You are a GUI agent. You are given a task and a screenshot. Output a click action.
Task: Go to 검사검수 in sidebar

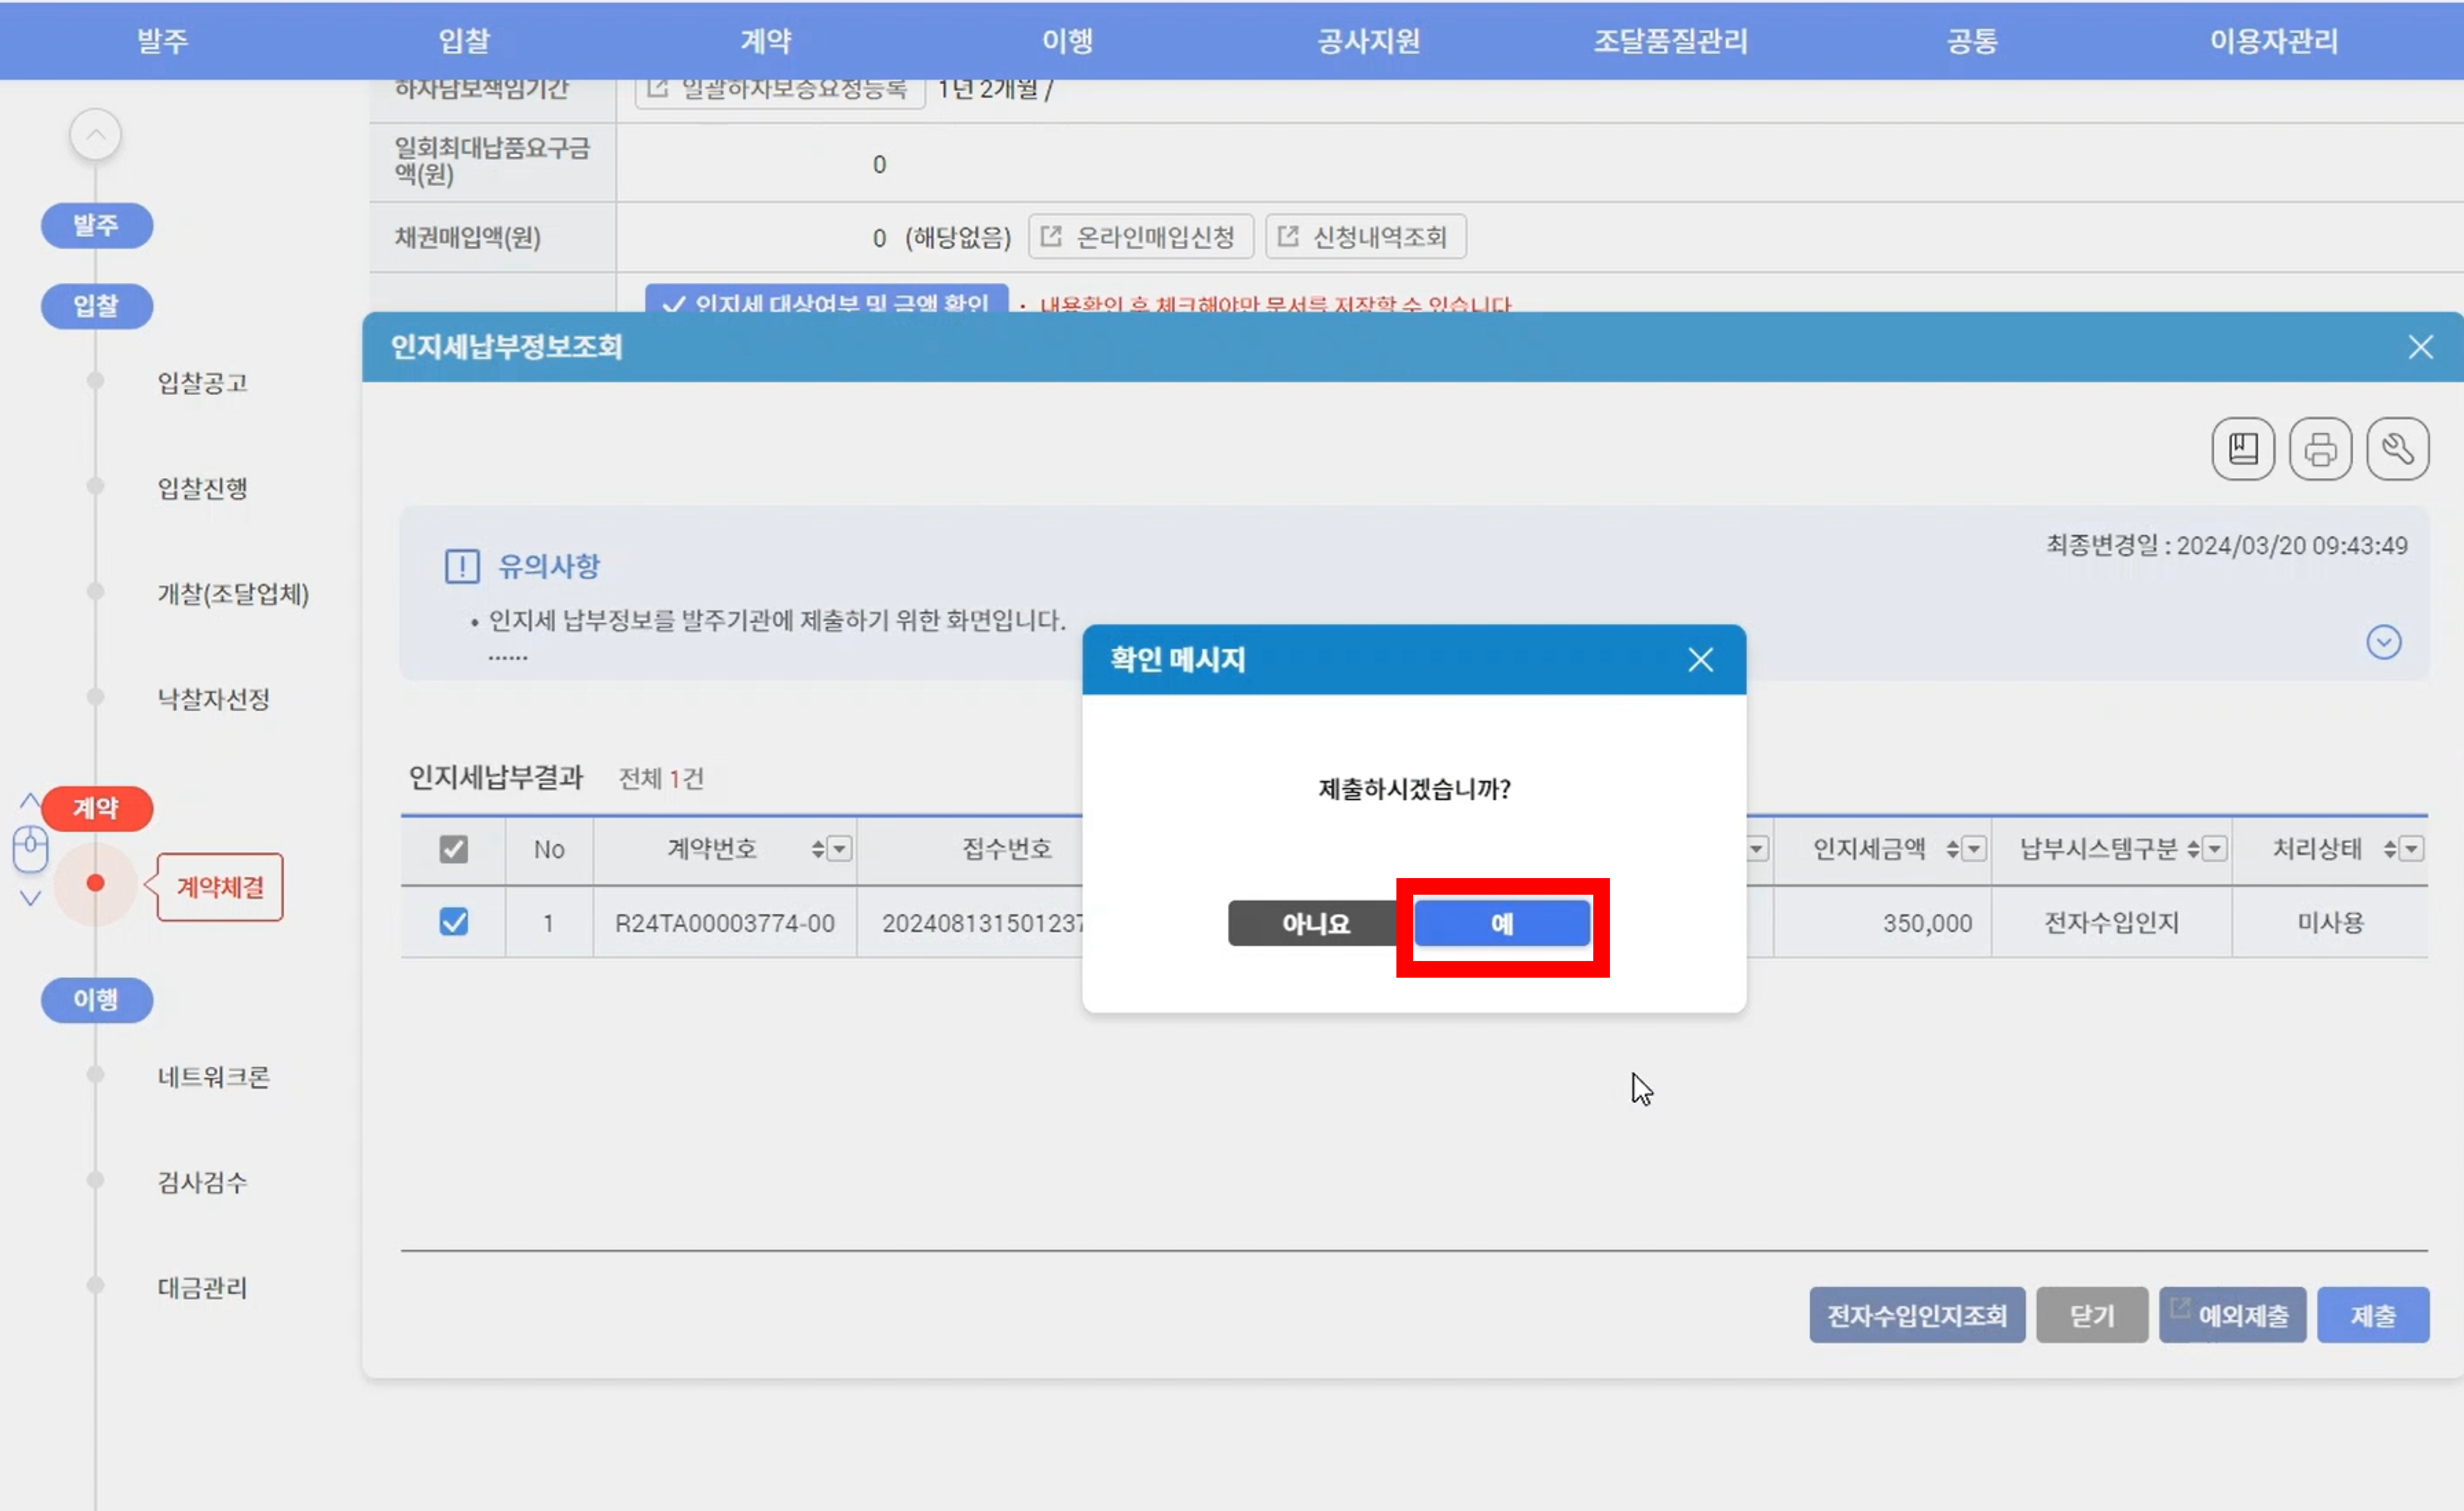pos(202,1182)
